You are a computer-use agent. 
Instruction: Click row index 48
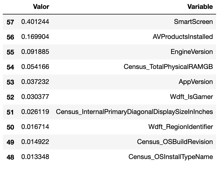pyautogui.click(x=10, y=157)
